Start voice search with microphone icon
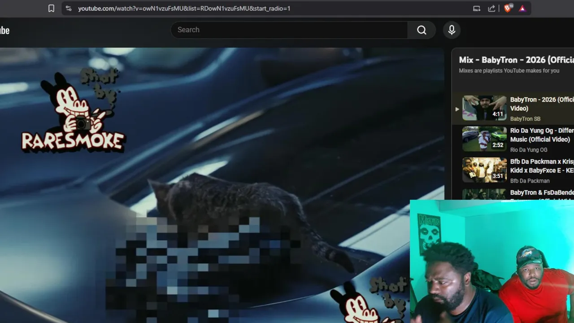The width and height of the screenshot is (574, 323). tap(452, 30)
